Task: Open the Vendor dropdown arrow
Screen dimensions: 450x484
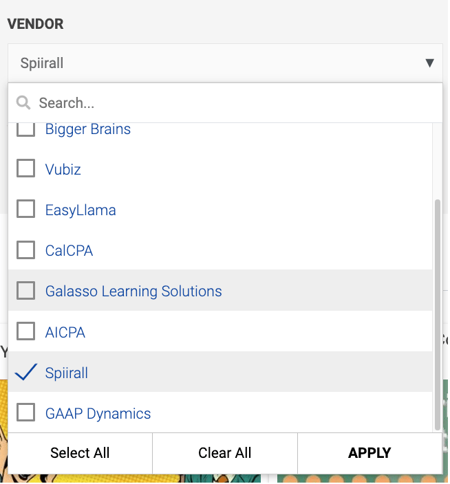Action: [429, 63]
